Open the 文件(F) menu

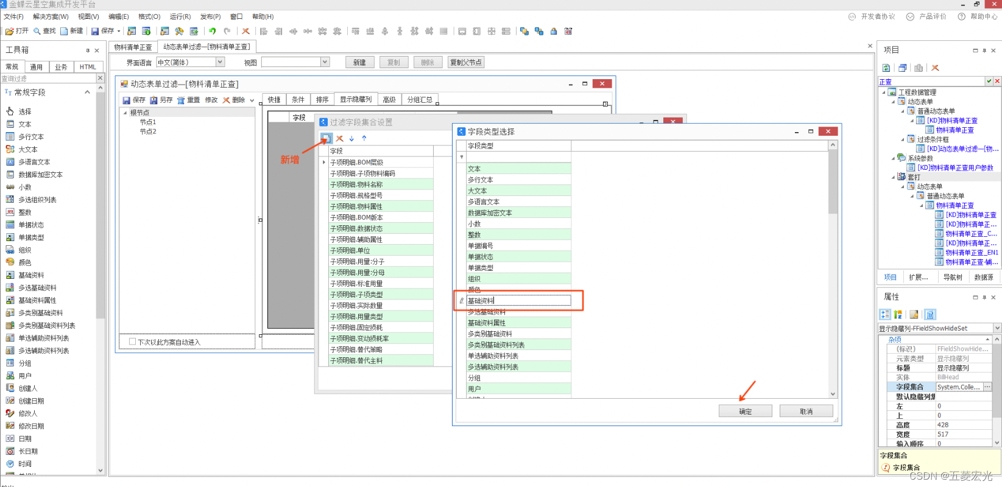[13, 16]
